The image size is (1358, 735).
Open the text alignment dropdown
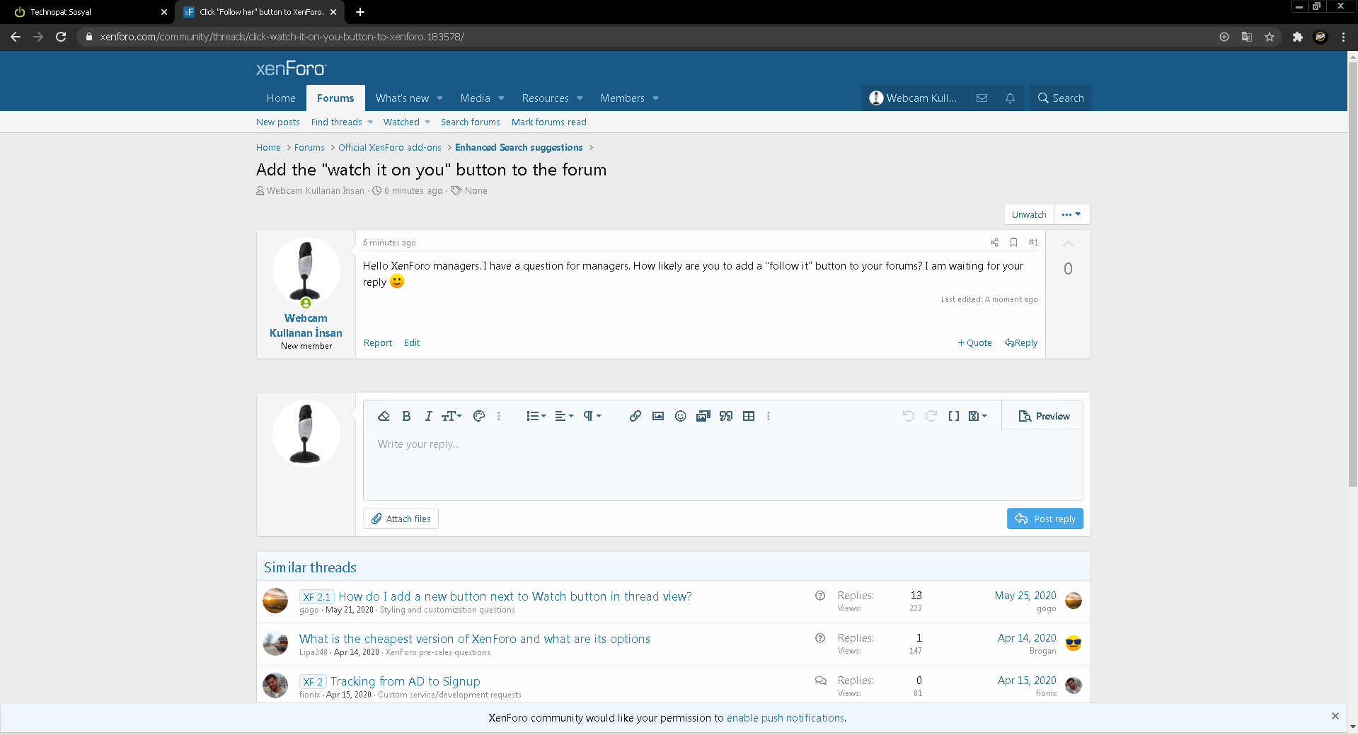[564, 416]
